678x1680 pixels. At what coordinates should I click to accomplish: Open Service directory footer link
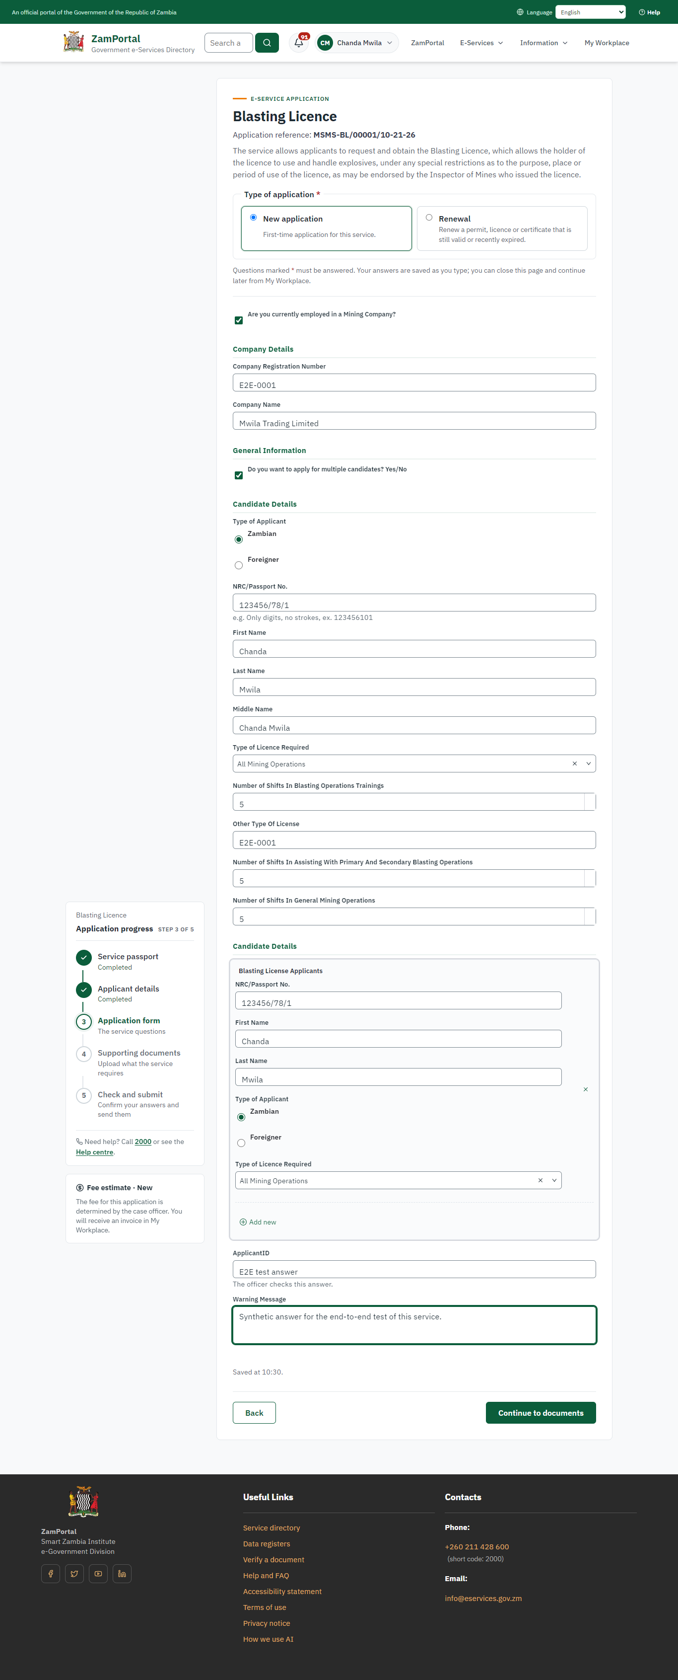tap(272, 1527)
